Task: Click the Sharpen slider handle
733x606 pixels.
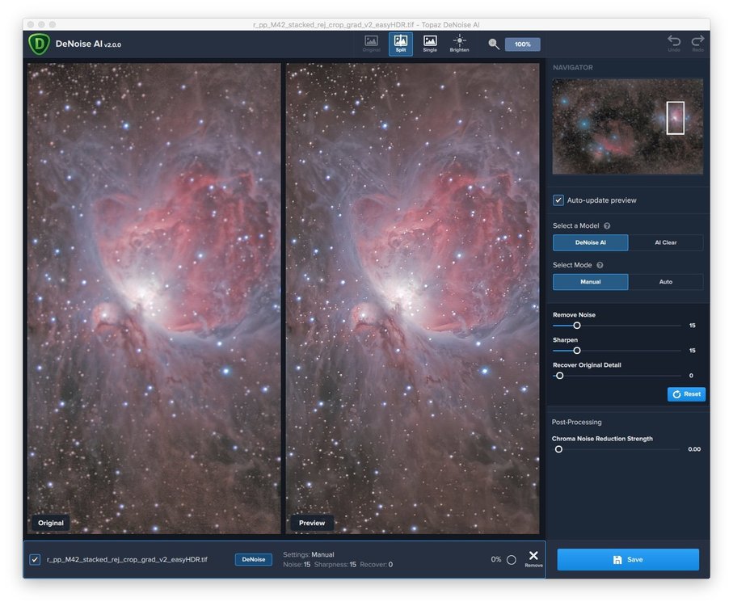Action: point(577,351)
